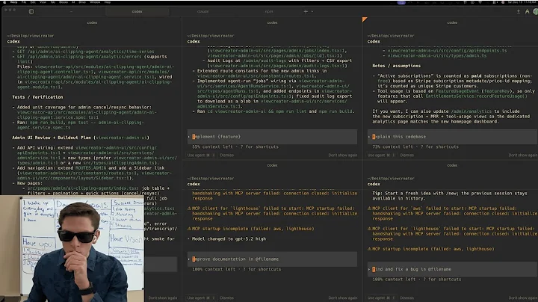
Task: Expand the new tab options chevron
Action: coord(312,11)
